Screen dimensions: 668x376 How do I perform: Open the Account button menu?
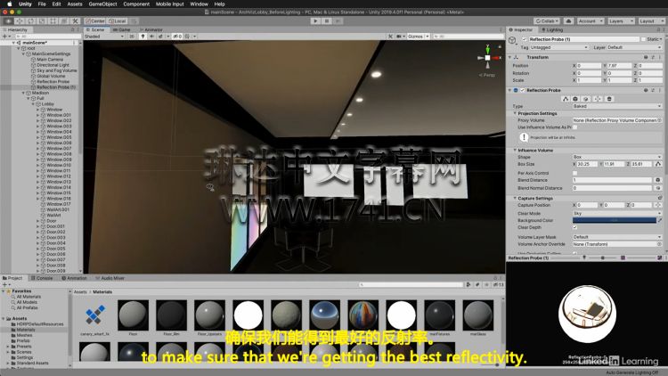click(x=591, y=20)
